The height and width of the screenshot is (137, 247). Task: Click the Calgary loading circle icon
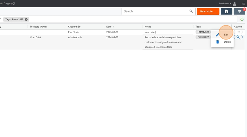pyautogui.click(x=14, y=4)
